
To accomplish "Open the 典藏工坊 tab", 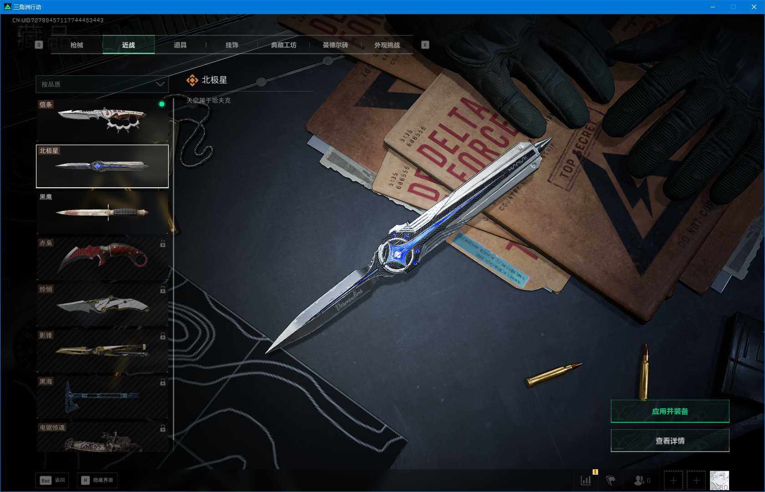I will point(283,45).
